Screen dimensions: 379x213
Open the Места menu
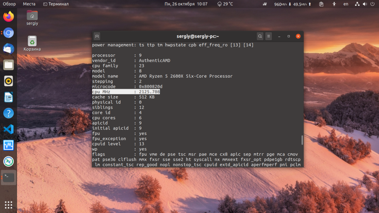pyautogui.click(x=29, y=4)
